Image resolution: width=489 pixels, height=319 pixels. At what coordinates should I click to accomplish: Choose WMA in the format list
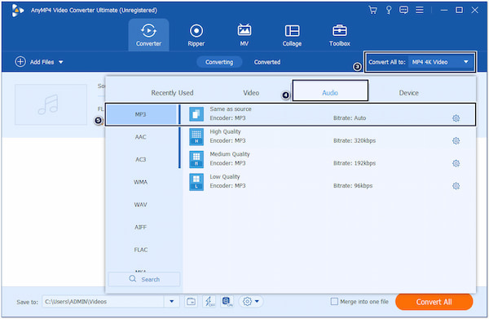[x=141, y=182]
